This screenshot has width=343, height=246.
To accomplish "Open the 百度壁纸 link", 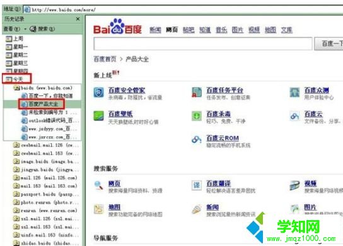I will pos(120,114).
